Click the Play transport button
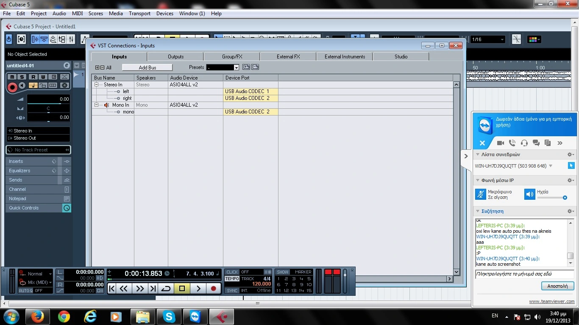 click(198, 289)
